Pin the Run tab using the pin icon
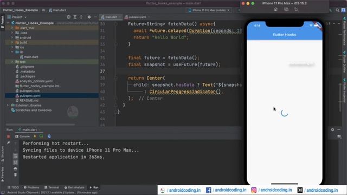The height and width of the screenshot is (195, 347). (9, 143)
